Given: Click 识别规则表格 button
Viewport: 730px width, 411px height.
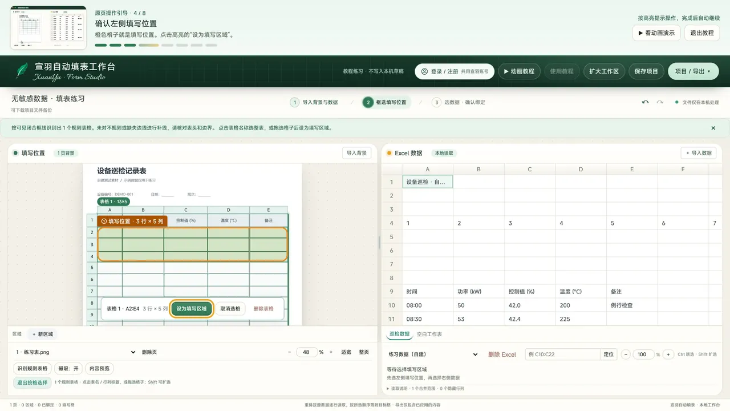Looking at the screenshot, I should 32,368.
